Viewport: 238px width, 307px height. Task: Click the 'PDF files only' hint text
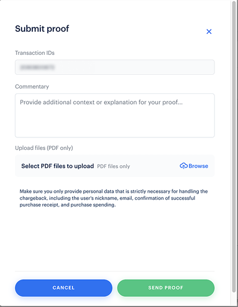(x=113, y=166)
